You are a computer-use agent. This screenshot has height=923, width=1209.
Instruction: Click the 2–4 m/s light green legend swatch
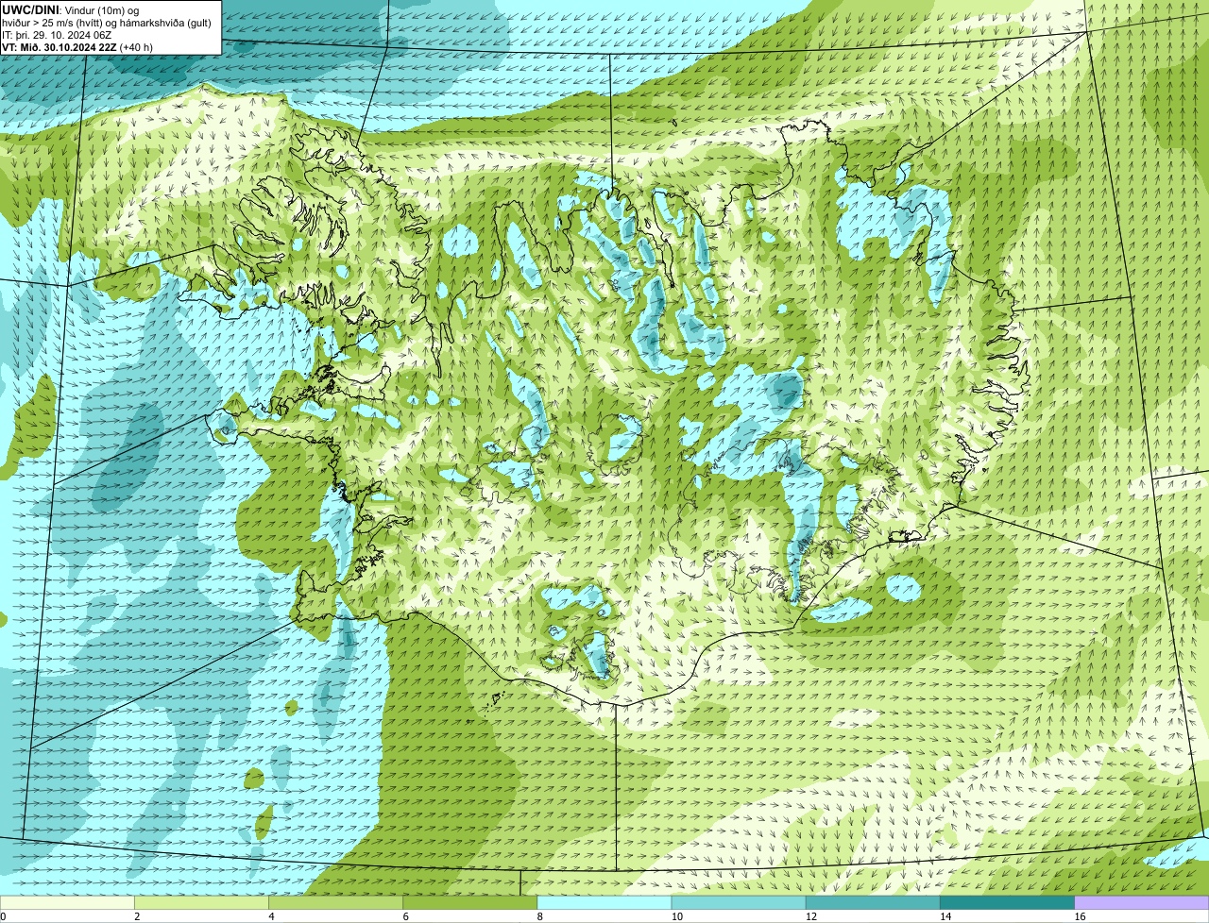click(x=201, y=902)
